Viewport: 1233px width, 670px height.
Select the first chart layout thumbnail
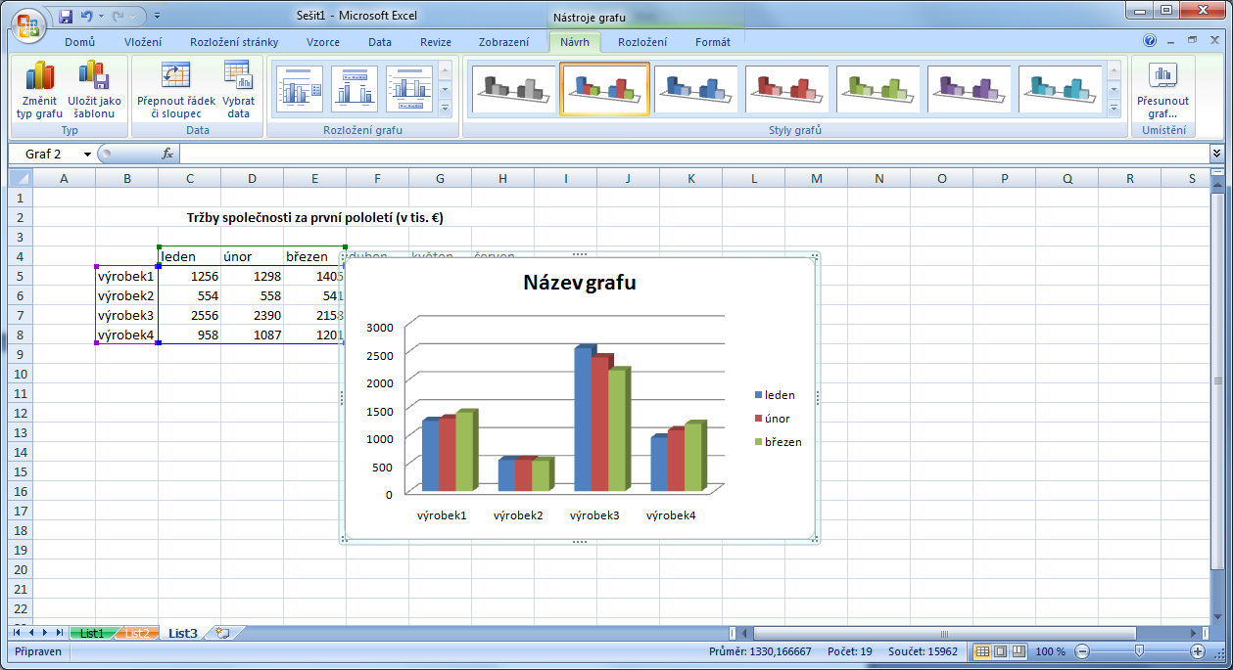point(299,90)
